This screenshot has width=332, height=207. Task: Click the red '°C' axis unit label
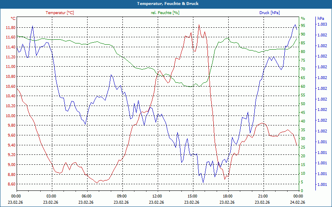[13, 19]
